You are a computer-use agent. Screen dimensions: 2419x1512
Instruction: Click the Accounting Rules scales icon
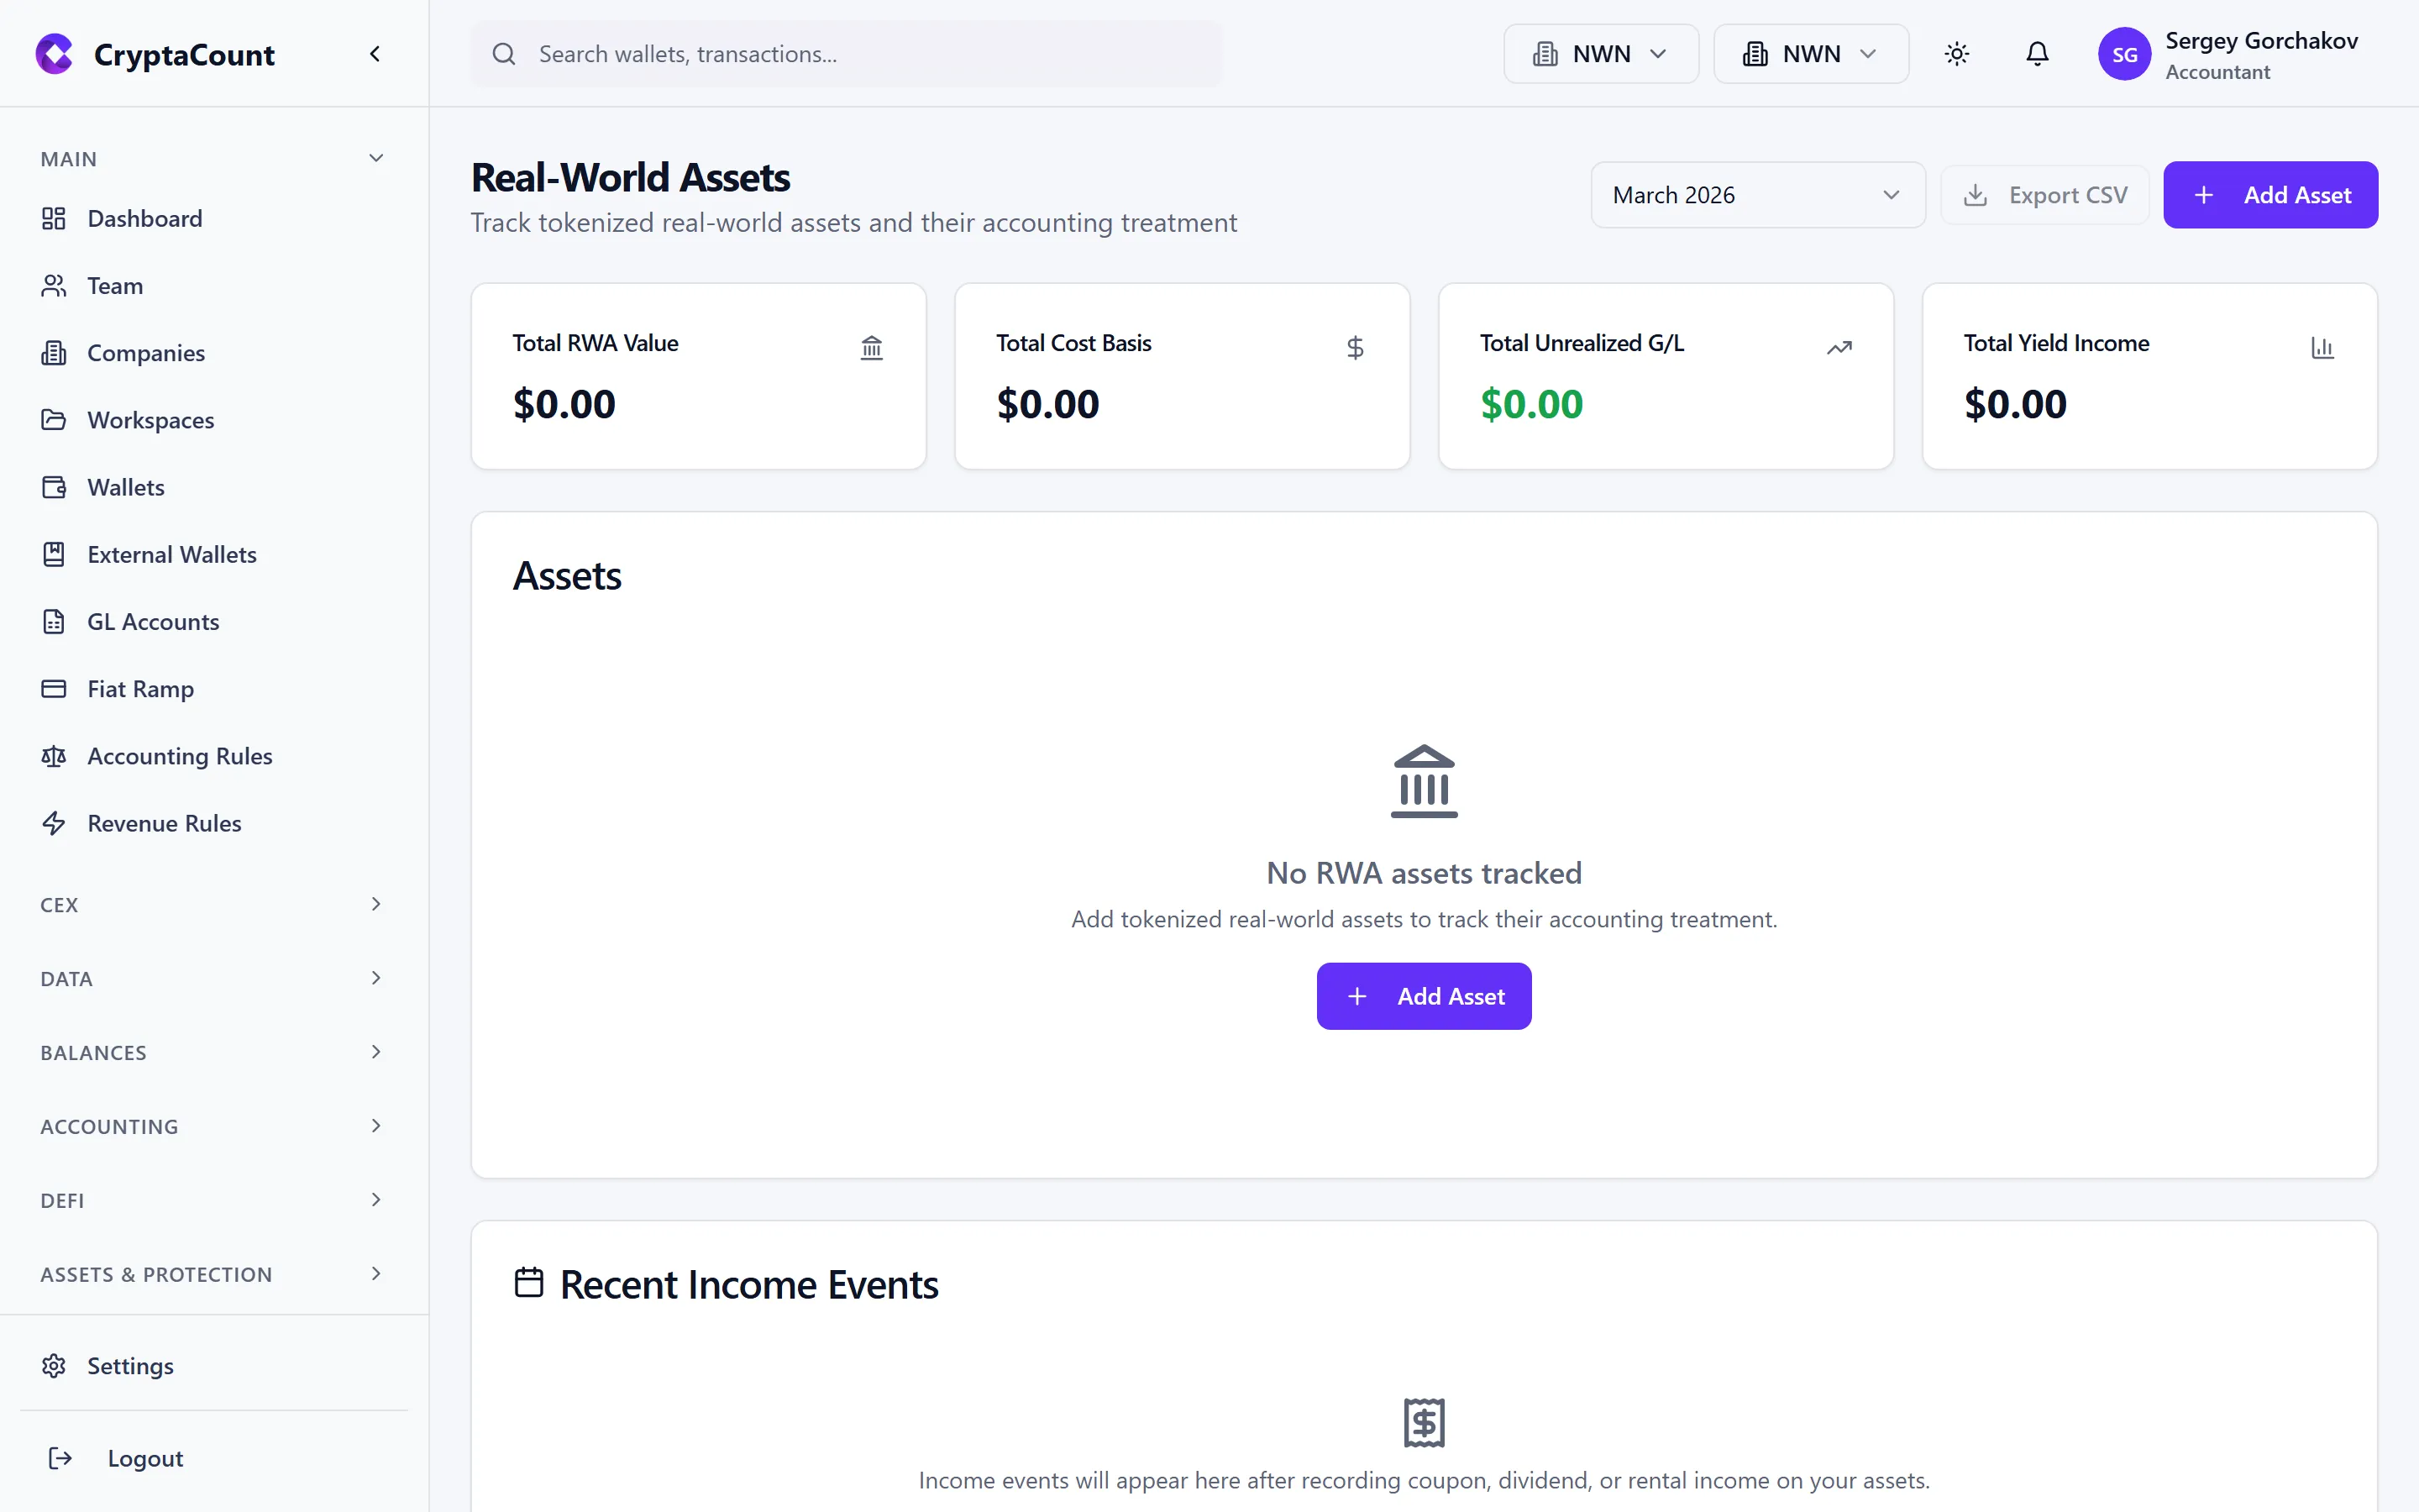tap(54, 756)
